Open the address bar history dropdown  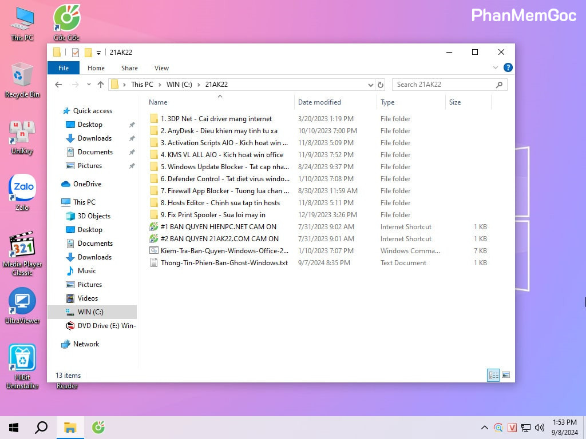[370, 85]
